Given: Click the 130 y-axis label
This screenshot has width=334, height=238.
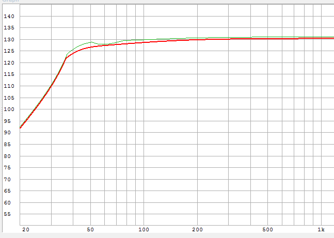Looking at the screenshot, I should 9,40.
